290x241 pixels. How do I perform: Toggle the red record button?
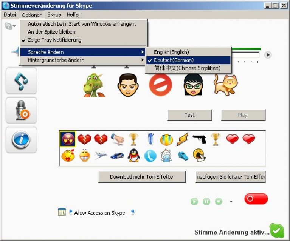[256, 199]
